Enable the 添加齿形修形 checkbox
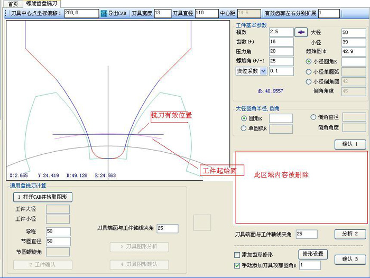This screenshot has width=370, height=278. [237, 255]
